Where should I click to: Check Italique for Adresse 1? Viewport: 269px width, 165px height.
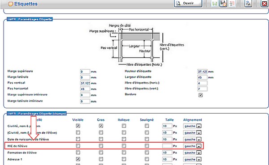tap(124, 159)
